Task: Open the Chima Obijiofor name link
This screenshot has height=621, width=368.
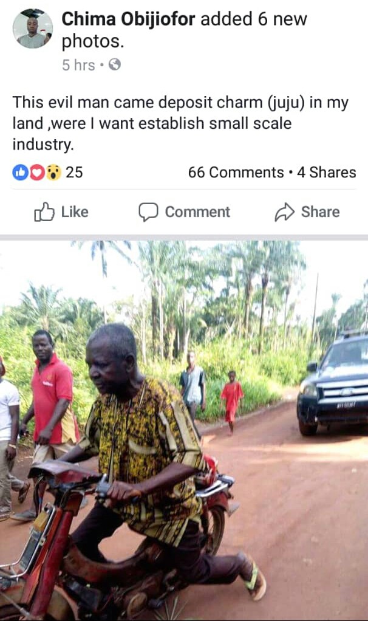Action: (129, 19)
